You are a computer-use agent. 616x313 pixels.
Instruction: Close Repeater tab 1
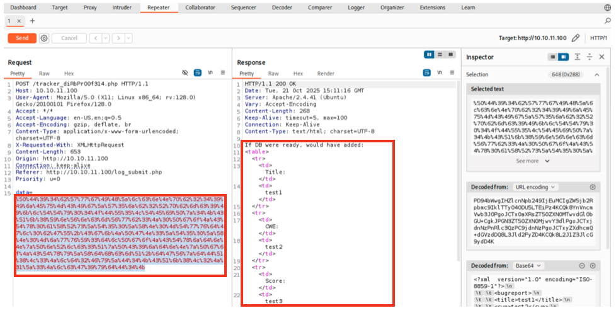[19, 21]
